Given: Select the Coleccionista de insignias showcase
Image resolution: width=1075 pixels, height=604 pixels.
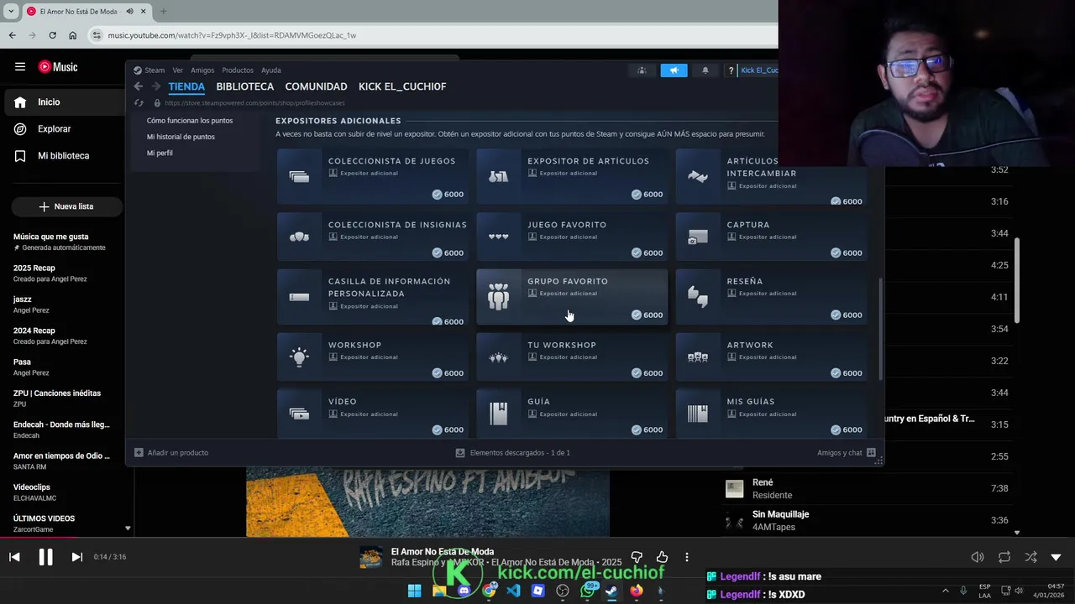Looking at the screenshot, I should [373, 236].
